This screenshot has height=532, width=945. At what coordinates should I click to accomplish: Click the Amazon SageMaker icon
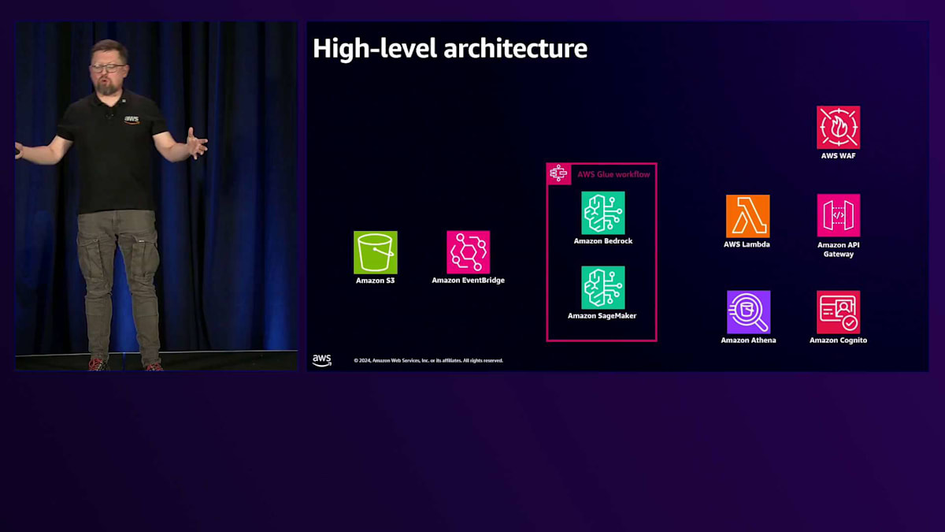[603, 288]
